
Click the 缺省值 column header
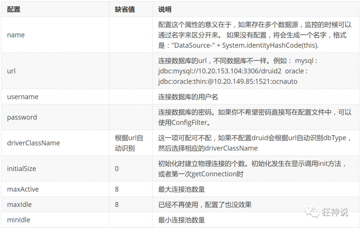tap(131, 9)
